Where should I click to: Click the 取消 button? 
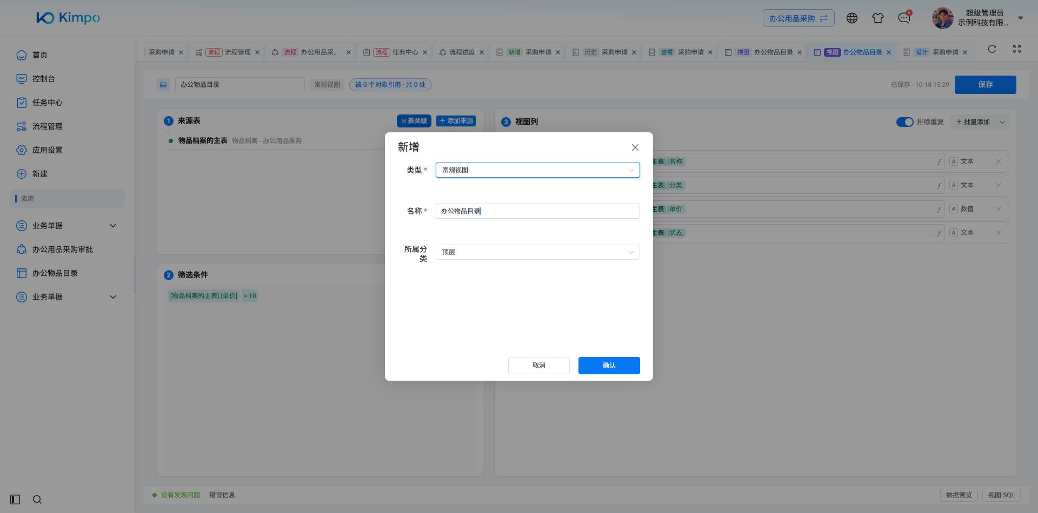click(x=539, y=366)
